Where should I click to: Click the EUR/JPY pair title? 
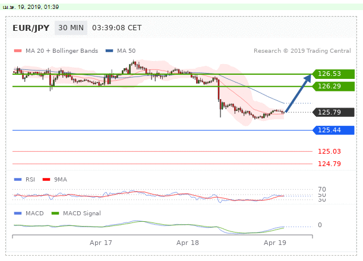(30, 28)
